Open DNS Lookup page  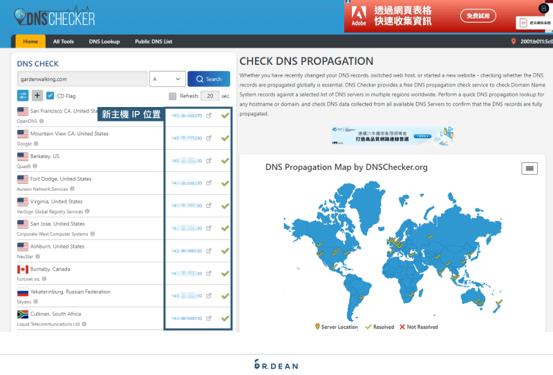[104, 41]
